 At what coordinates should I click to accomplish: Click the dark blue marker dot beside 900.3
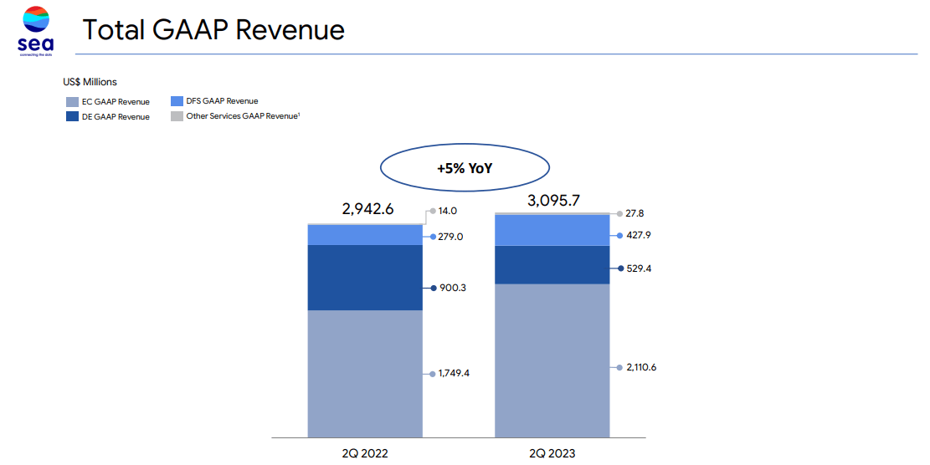434,288
